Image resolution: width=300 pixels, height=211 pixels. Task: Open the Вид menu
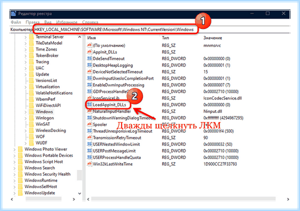point(48,22)
